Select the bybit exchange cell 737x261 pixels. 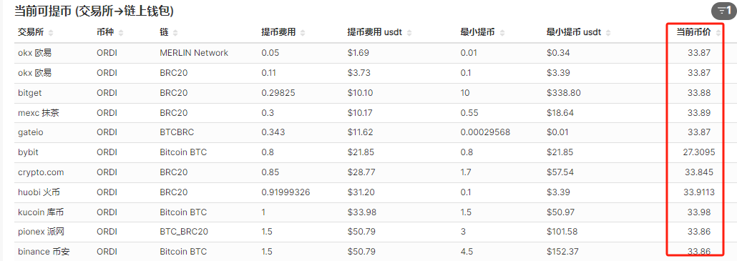27,152
